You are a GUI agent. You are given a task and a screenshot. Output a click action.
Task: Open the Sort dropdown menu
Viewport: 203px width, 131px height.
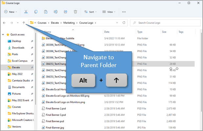click(x=90, y=12)
